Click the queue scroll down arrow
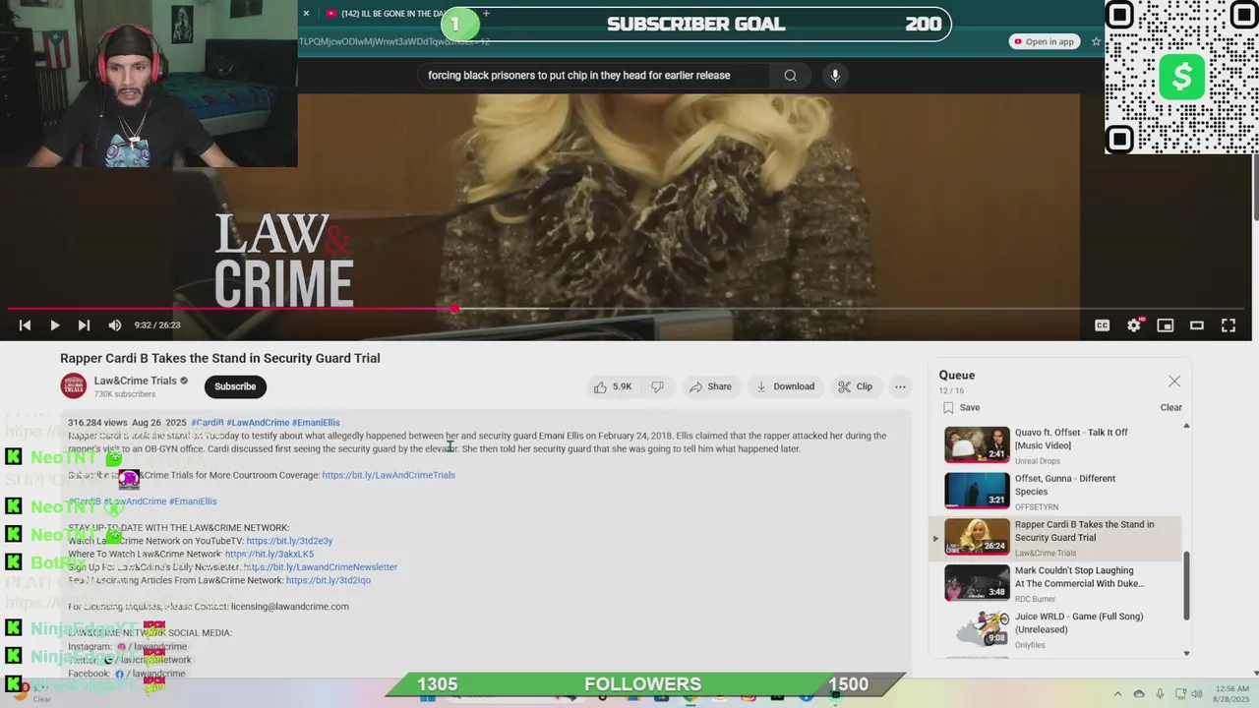 click(1186, 653)
